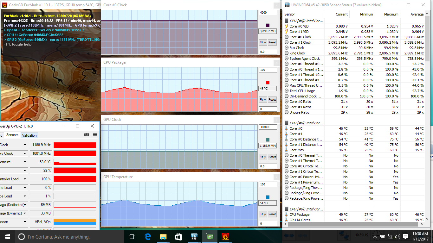Switch to the Validation tab in GPU-Z

(29, 135)
